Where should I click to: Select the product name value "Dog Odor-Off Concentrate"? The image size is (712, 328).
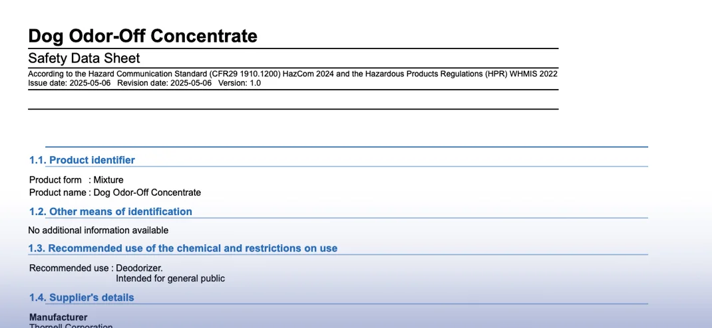point(147,193)
